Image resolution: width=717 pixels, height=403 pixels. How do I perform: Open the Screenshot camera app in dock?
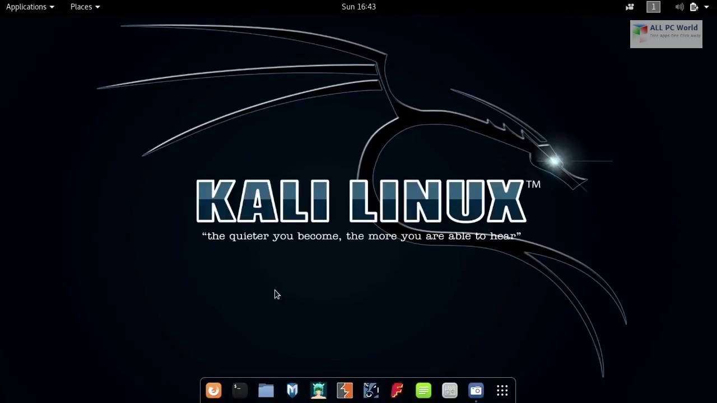pos(476,390)
